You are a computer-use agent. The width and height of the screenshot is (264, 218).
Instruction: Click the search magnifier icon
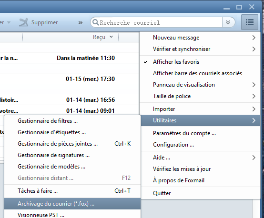point(96,22)
